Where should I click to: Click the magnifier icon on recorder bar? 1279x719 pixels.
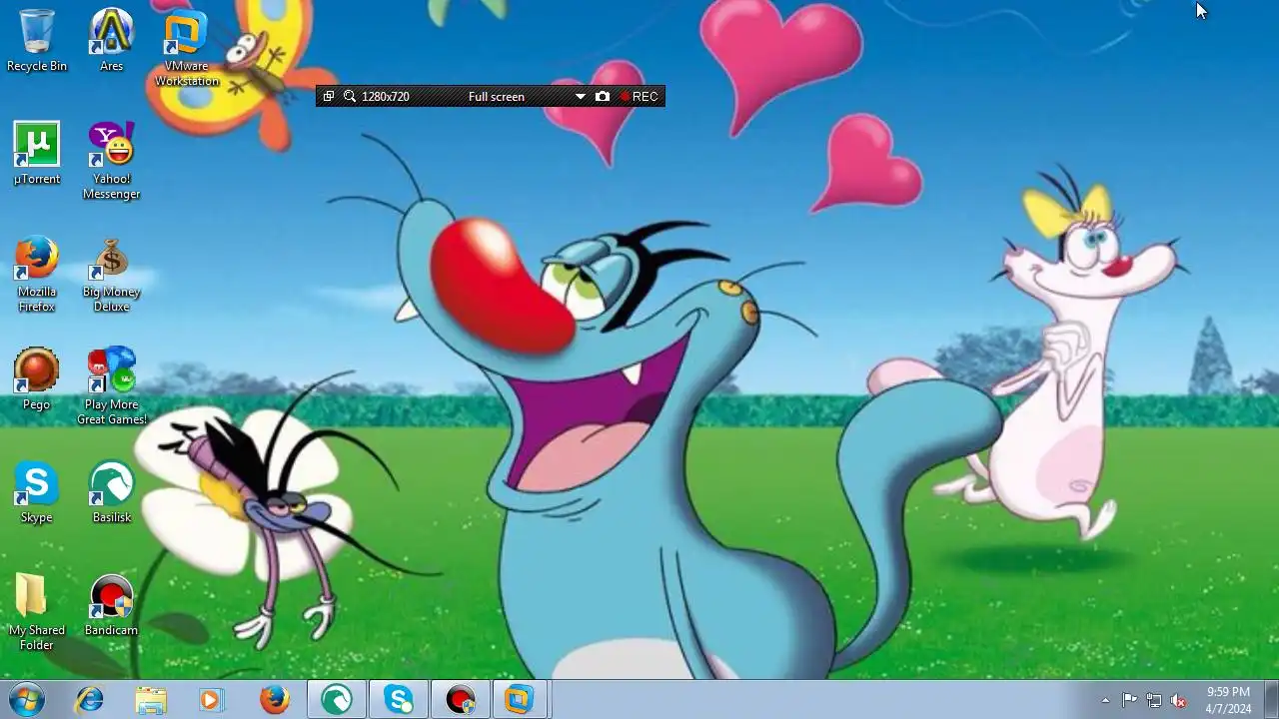pos(350,97)
